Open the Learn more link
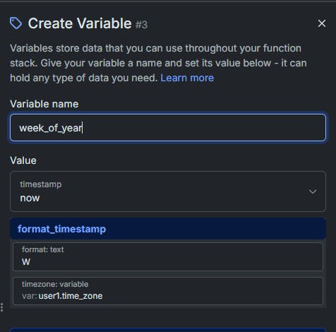The width and height of the screenshot is (336, 332). coord(187,78)
